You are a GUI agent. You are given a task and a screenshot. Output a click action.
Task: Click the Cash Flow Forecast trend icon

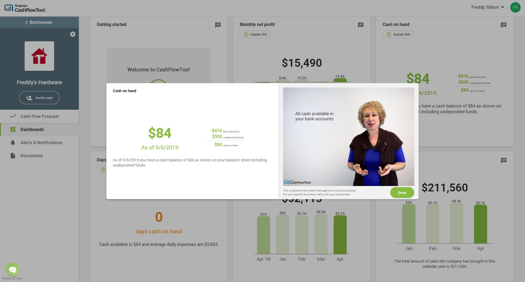pyautogui.click(x=13, y=116)
